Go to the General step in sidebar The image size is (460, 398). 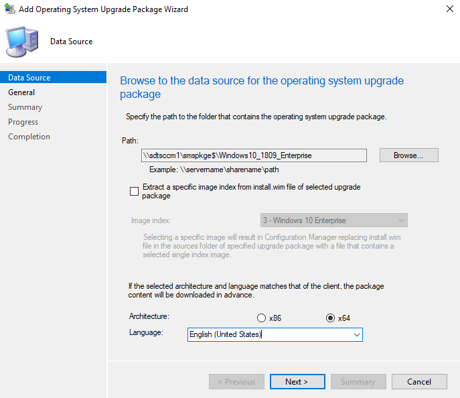click(21, 92)
